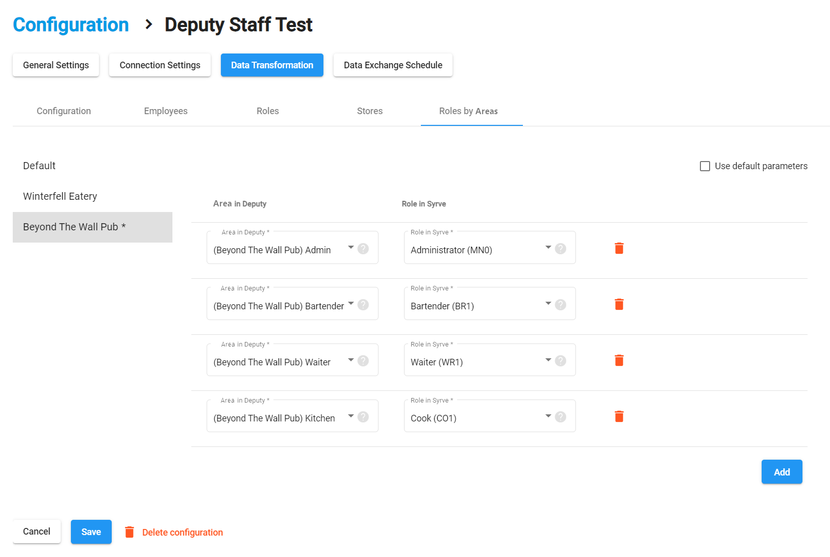Go to Connection Settings section
Image resolution: width=830 pixels, height=557 pixels.
160,65
